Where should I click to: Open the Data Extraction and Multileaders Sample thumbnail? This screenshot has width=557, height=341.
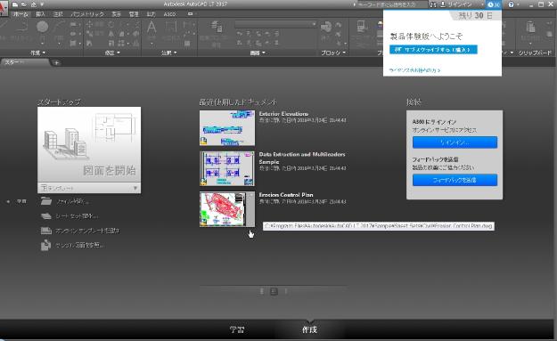[x=227, y=168]
